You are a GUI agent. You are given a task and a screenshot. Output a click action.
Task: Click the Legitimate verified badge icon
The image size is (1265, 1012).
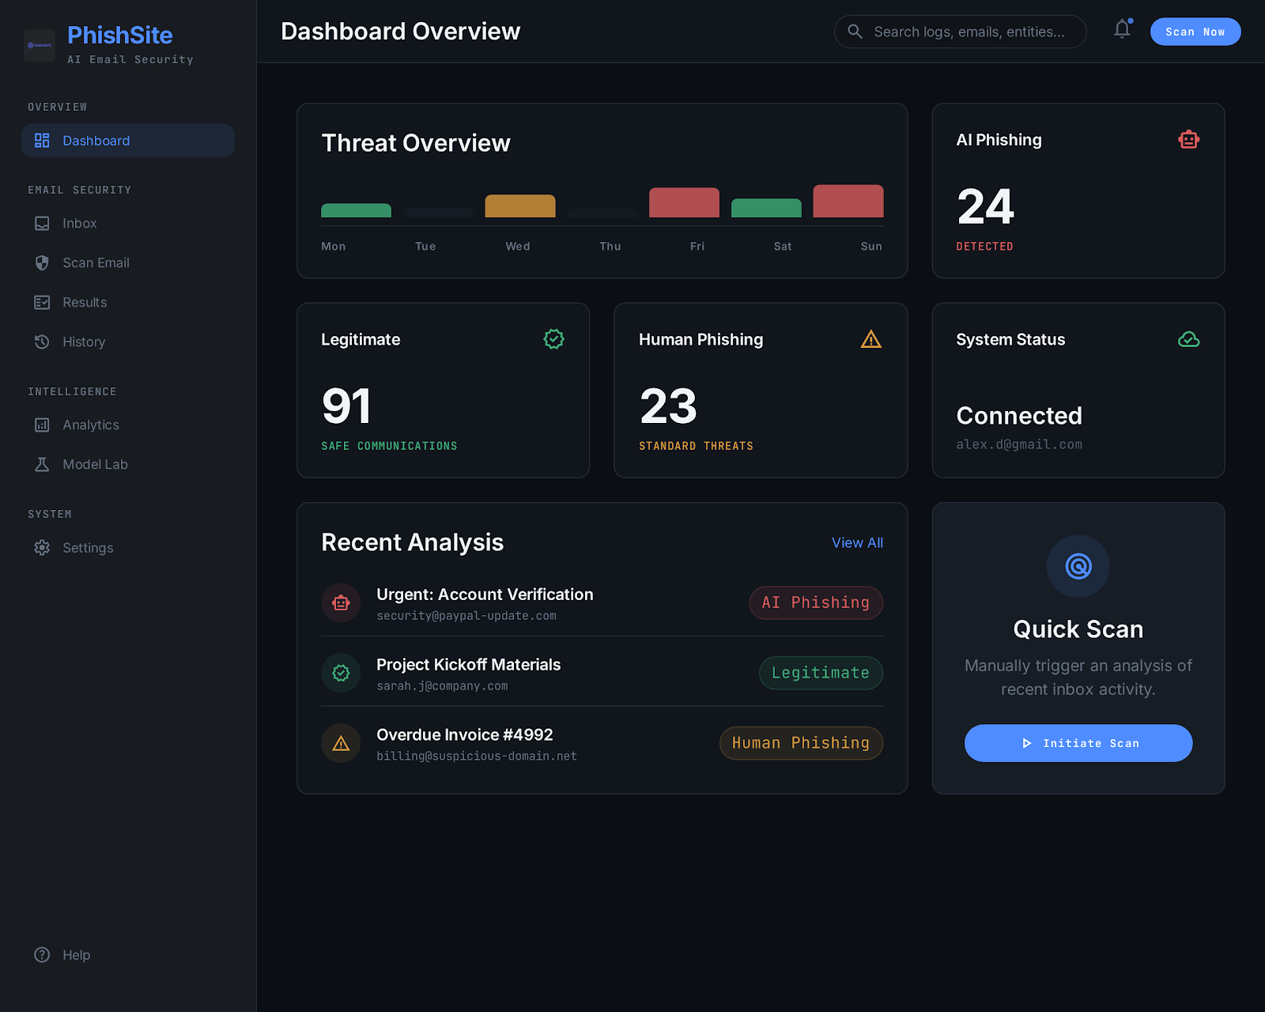pos(553,339)
